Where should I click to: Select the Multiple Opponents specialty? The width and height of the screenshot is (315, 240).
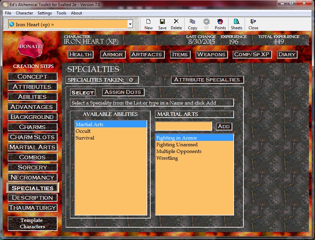click(x=194, y=151)
